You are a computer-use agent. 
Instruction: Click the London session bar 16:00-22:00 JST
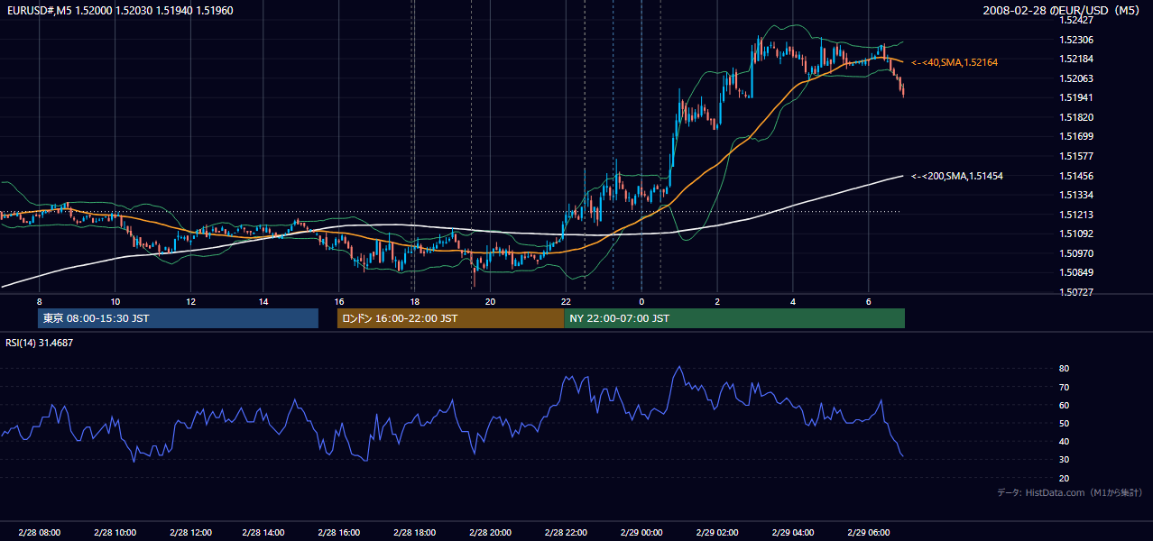(x=450, y=318)
